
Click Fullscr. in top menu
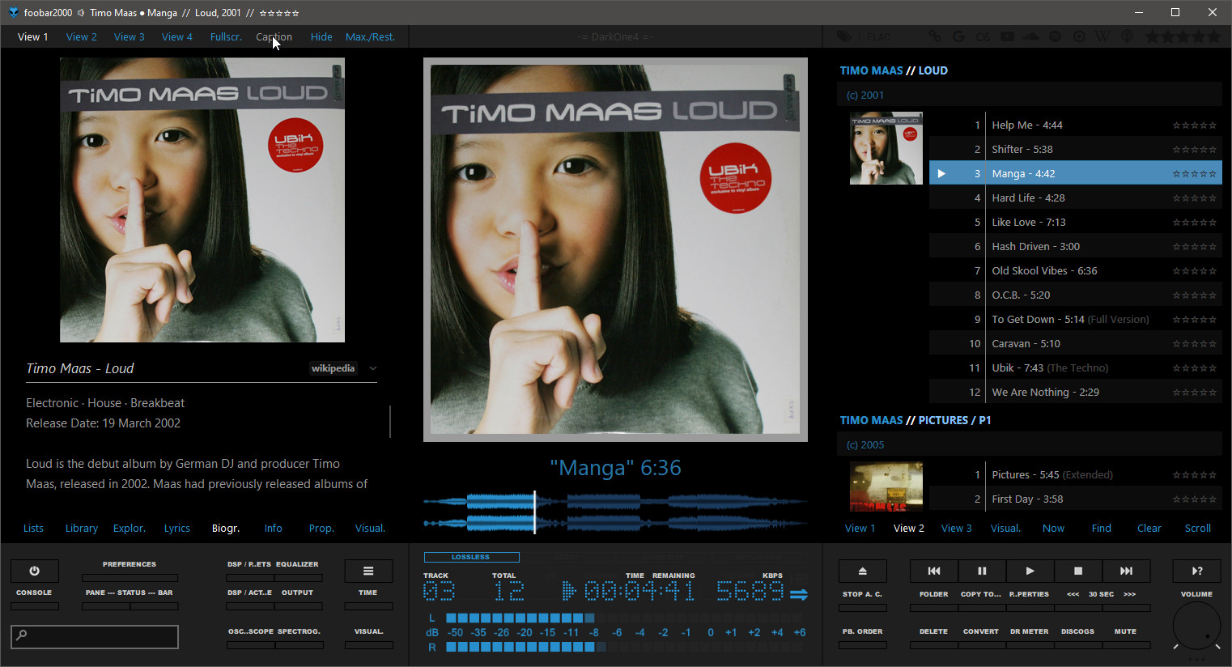click(226, 36)
